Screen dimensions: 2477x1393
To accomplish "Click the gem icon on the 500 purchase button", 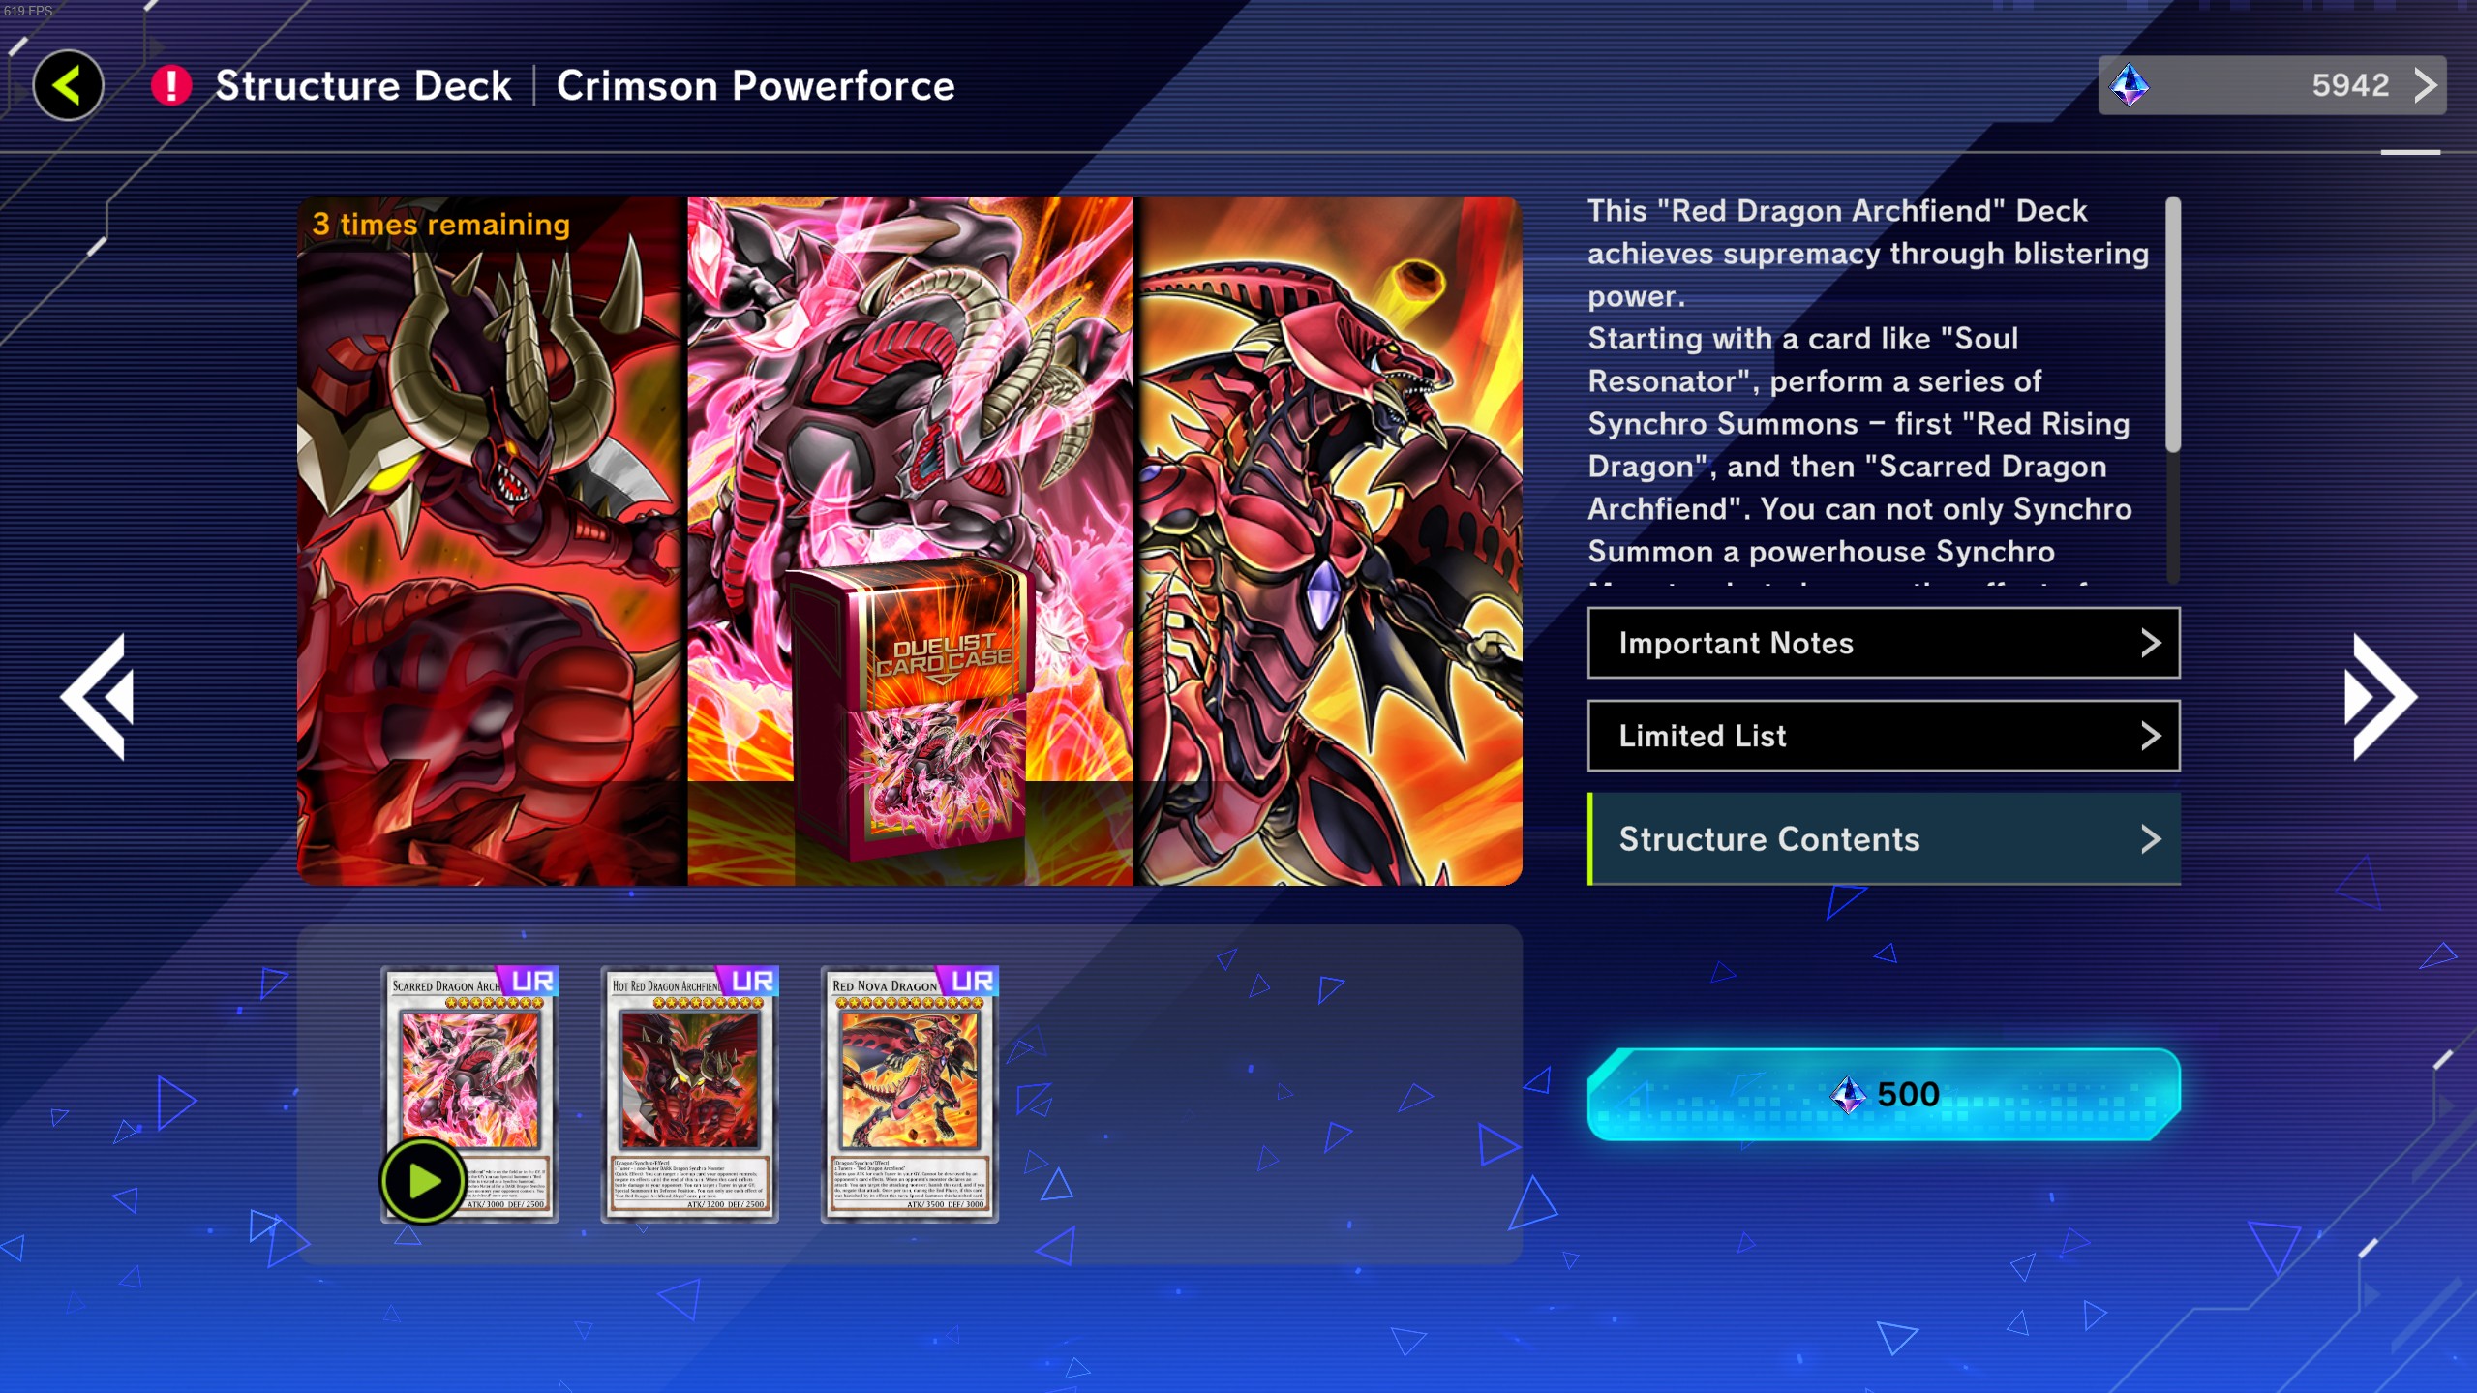I will click(1848, 1095).
